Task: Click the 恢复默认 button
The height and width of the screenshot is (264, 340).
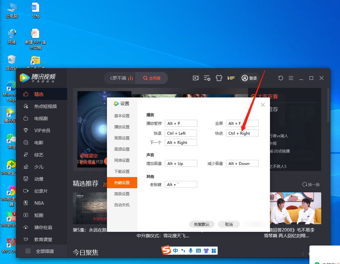Action: coord(202,224)
